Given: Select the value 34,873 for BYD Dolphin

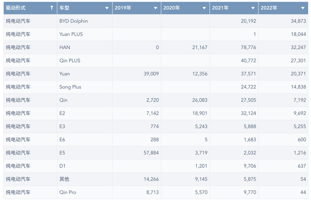Looking at the screenshot, I should (298, 21).
